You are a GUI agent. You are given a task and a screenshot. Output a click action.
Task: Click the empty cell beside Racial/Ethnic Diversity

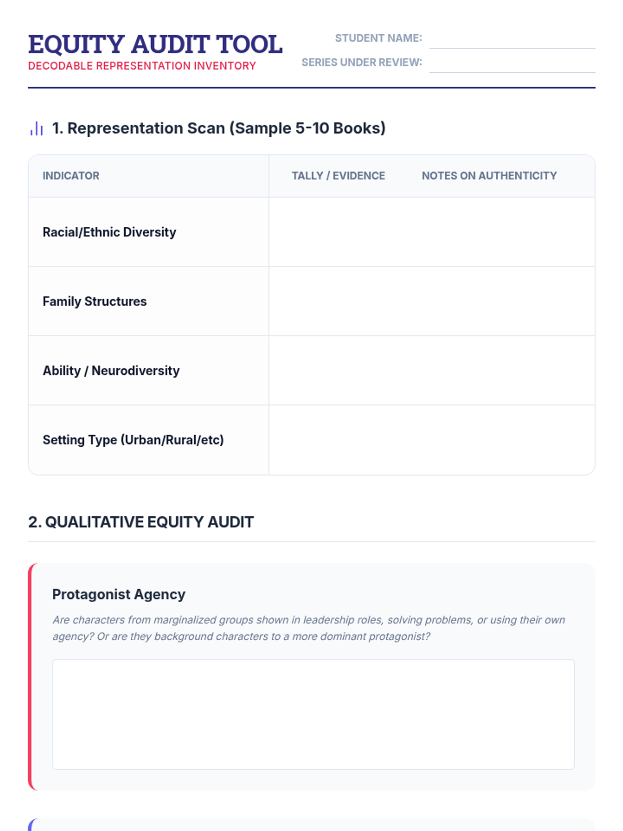432,232
